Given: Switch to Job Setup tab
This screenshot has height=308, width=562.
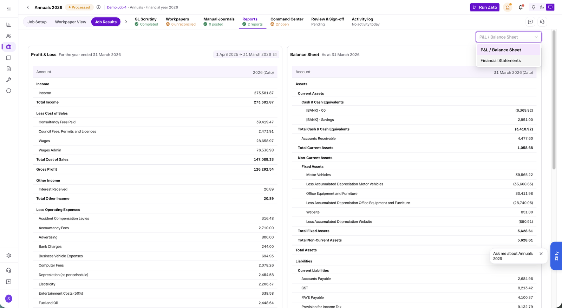Looking at the screenshot, I should [x=37, y=22].
